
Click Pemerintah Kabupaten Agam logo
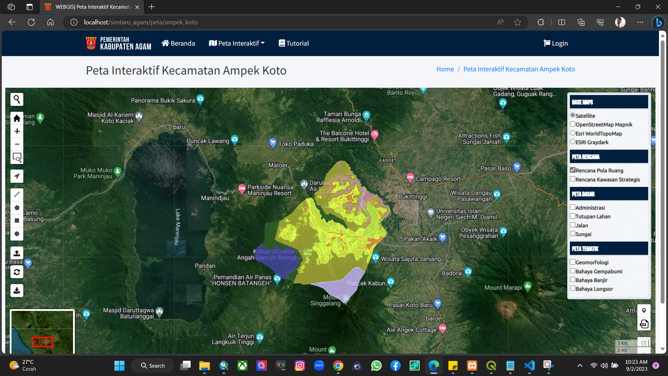click(119, 44)
